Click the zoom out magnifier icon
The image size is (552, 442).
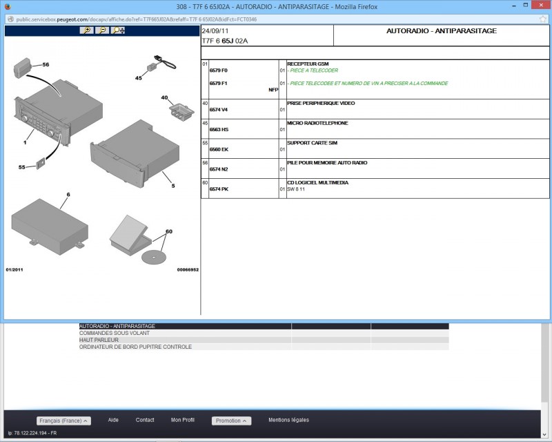click(x=102, y=30)
